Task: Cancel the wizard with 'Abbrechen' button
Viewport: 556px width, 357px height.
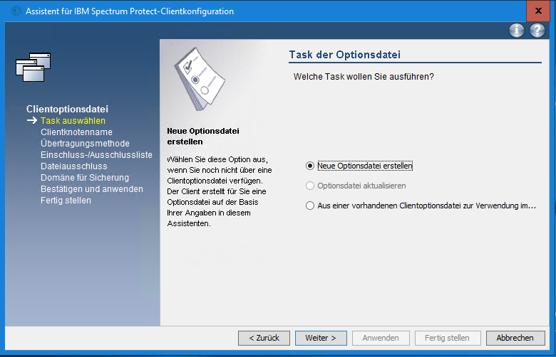Action: (x=515, y=338)
